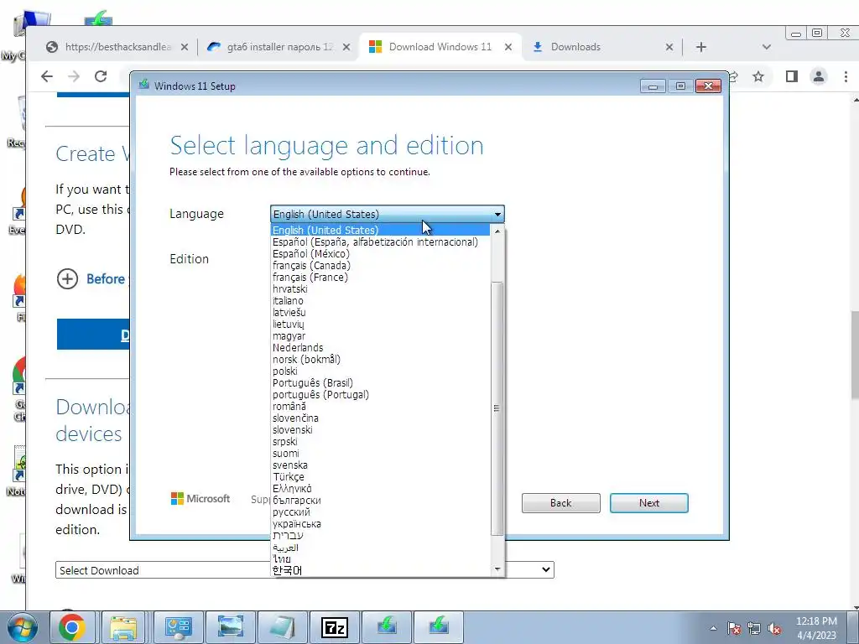Image resolution: width=859 pixels, height=644 pixels.
Task: Choose italiano from the dropdown list
Action: pos(380,301)
